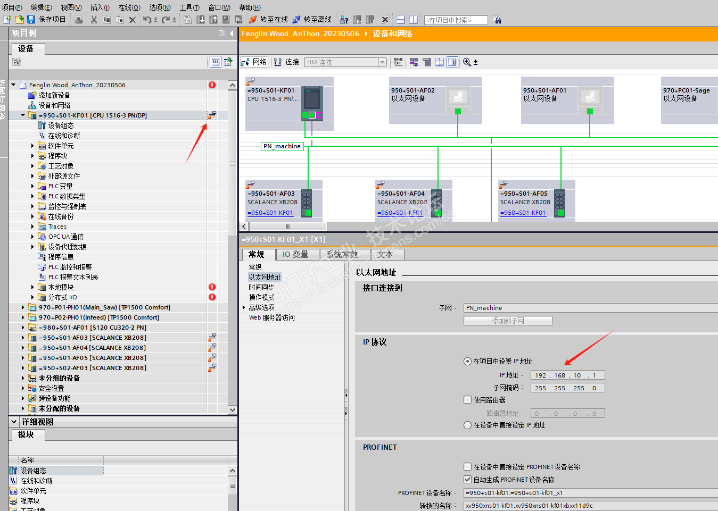The height and width of the screenshot is (511, 718).
Task: Select the 950+S01-AF02 Ethernet device
Action: pyautogui.click(x=435, y=100)
